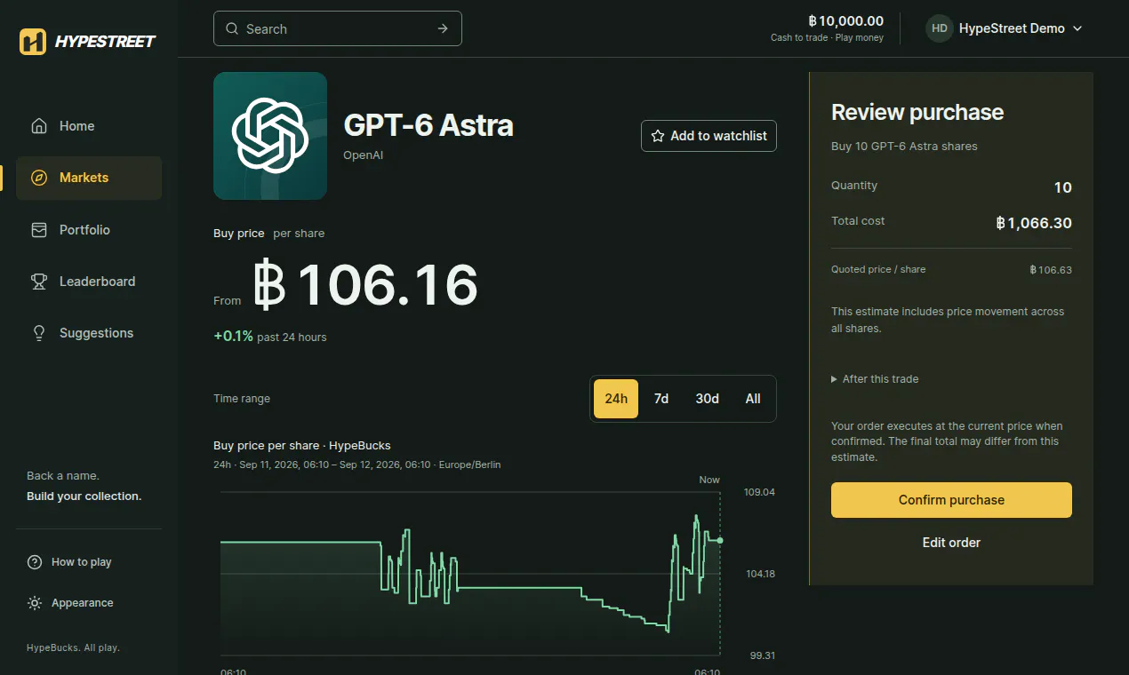Image resolution: width=1129 pixels, height=675 pixels.
Task: Click the Buy 10 GPT-6 Astra shares text
Action: click(904, 147)
